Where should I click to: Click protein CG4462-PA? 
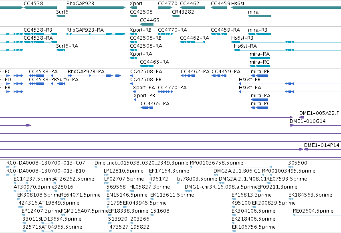pos(195,72)
